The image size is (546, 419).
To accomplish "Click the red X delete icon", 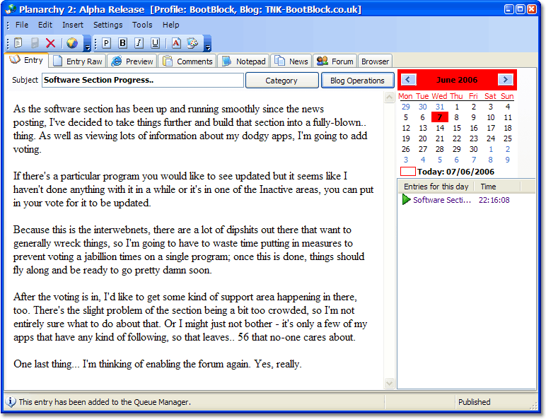I will 50,43.
